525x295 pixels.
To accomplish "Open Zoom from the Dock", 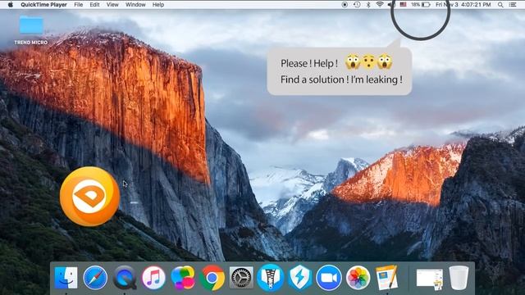I will tap(329, 278).
